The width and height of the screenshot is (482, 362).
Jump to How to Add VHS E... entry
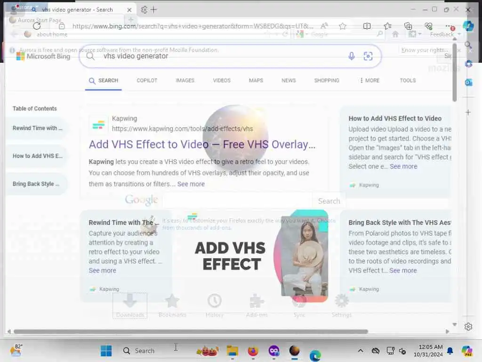pyautogui.click(x=37, y=156)
